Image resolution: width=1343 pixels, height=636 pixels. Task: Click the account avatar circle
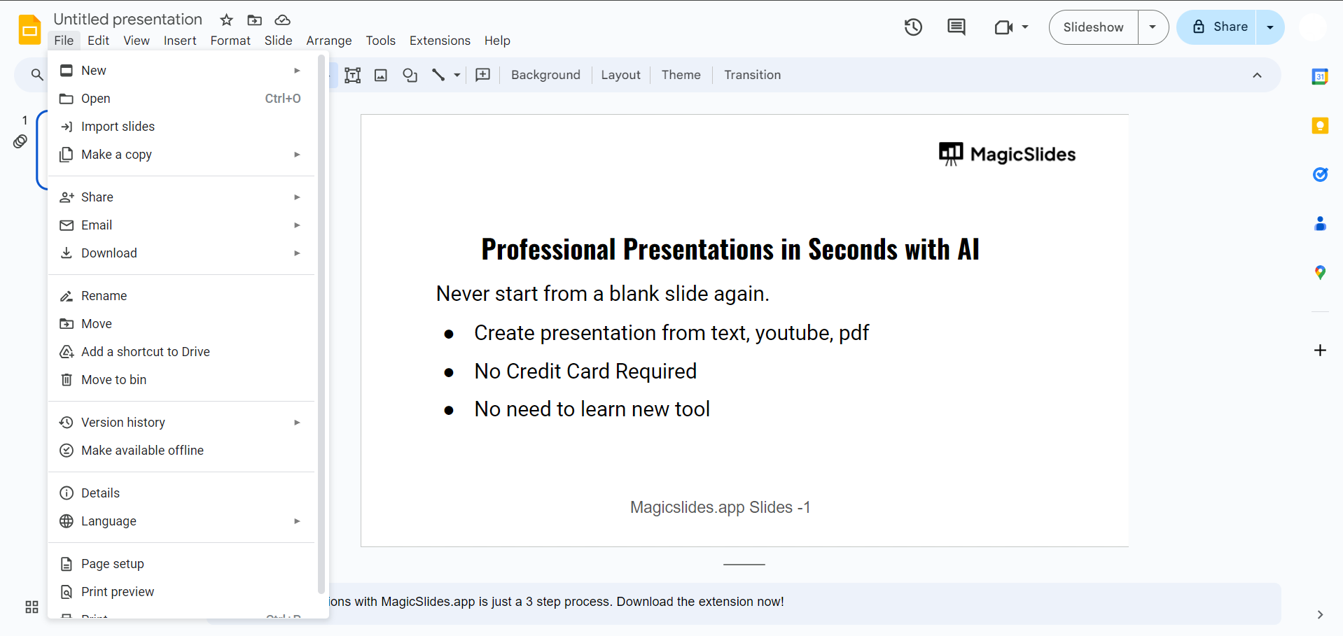click(1313, 27)
